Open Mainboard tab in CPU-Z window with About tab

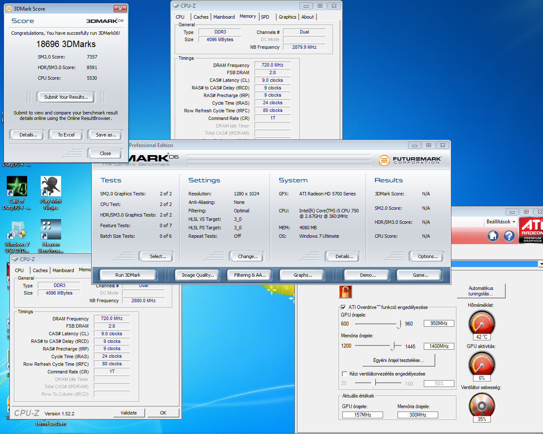[x=224, y=17]
